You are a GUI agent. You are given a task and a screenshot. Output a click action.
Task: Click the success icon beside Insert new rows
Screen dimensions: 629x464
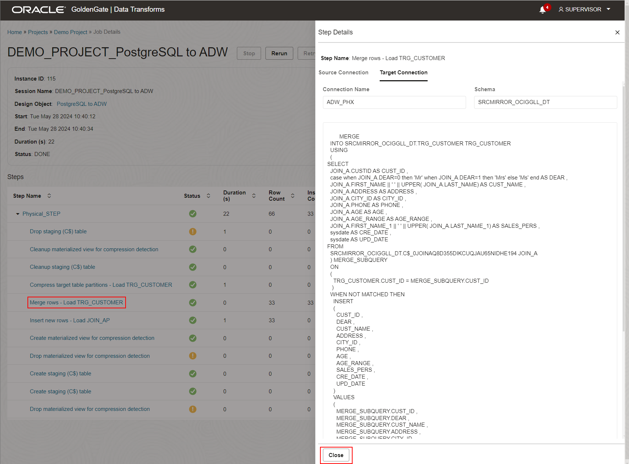193,320
